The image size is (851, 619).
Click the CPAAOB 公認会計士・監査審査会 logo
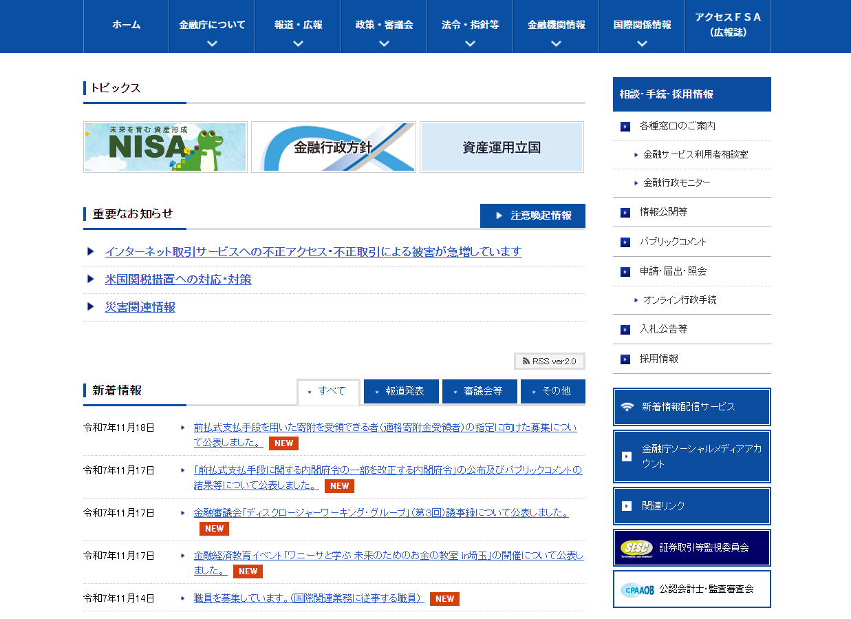tap(691, 589)
